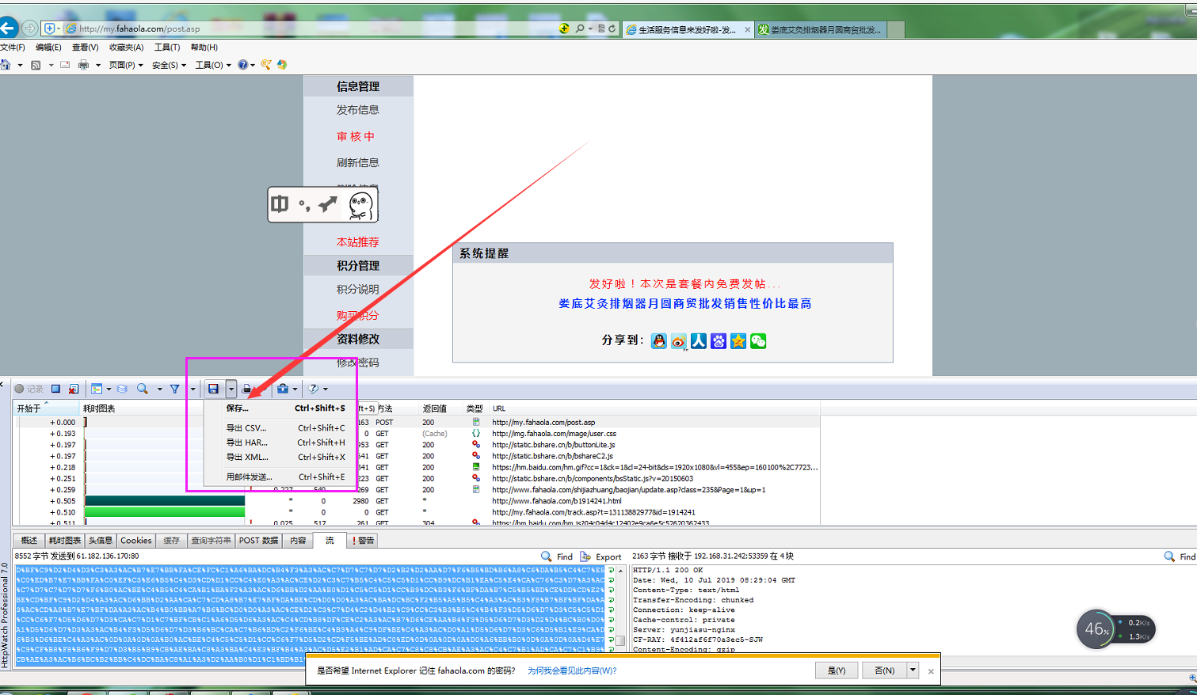Toggle the 记录 recording button in HttpWatch

(x=29, y=389)
